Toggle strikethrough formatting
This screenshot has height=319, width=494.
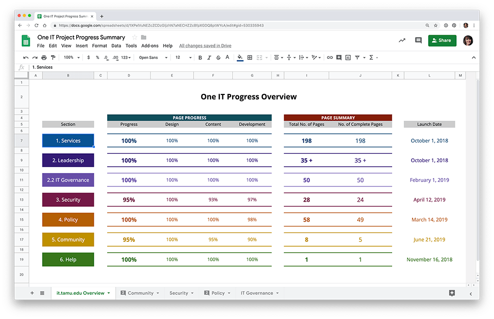tap(218, 57)
